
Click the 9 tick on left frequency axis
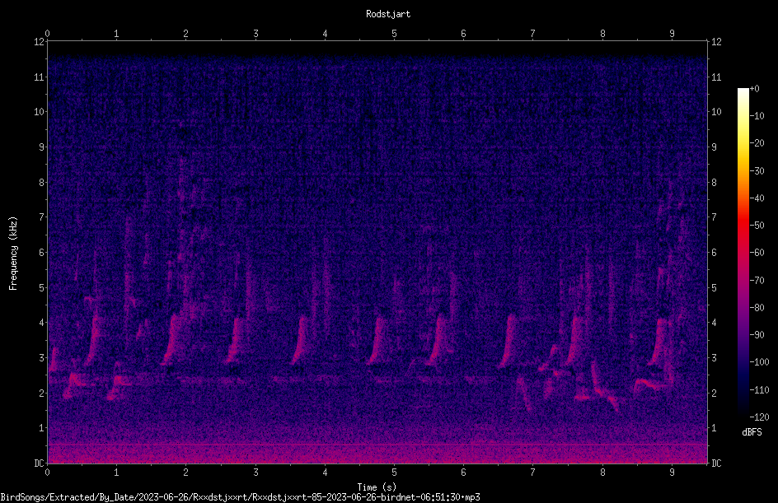point(42,147)
